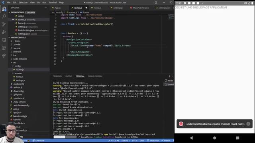Open the Live Share activity bar icon
The image size is (255, 143).
pos(4,56)
